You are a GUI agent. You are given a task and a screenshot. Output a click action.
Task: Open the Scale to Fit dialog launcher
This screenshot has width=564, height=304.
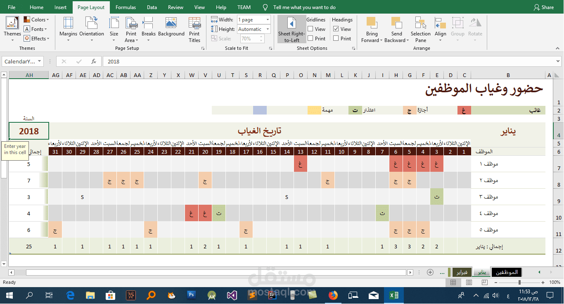pos(270,49)
